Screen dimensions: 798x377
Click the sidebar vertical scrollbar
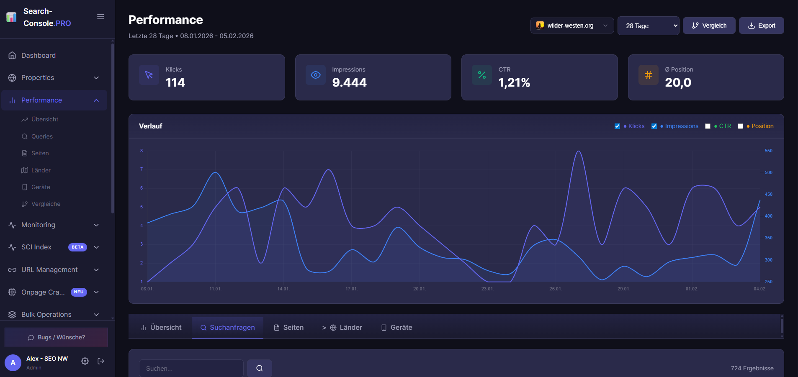click(112, 126)
